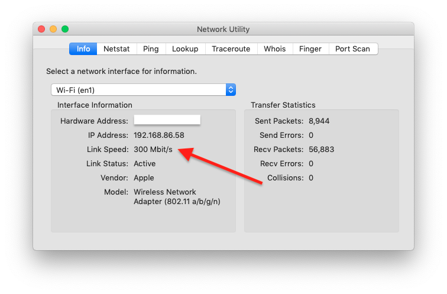Click the Hardware Address label
Screen dimensions: 447x294
tap(94, 121)
